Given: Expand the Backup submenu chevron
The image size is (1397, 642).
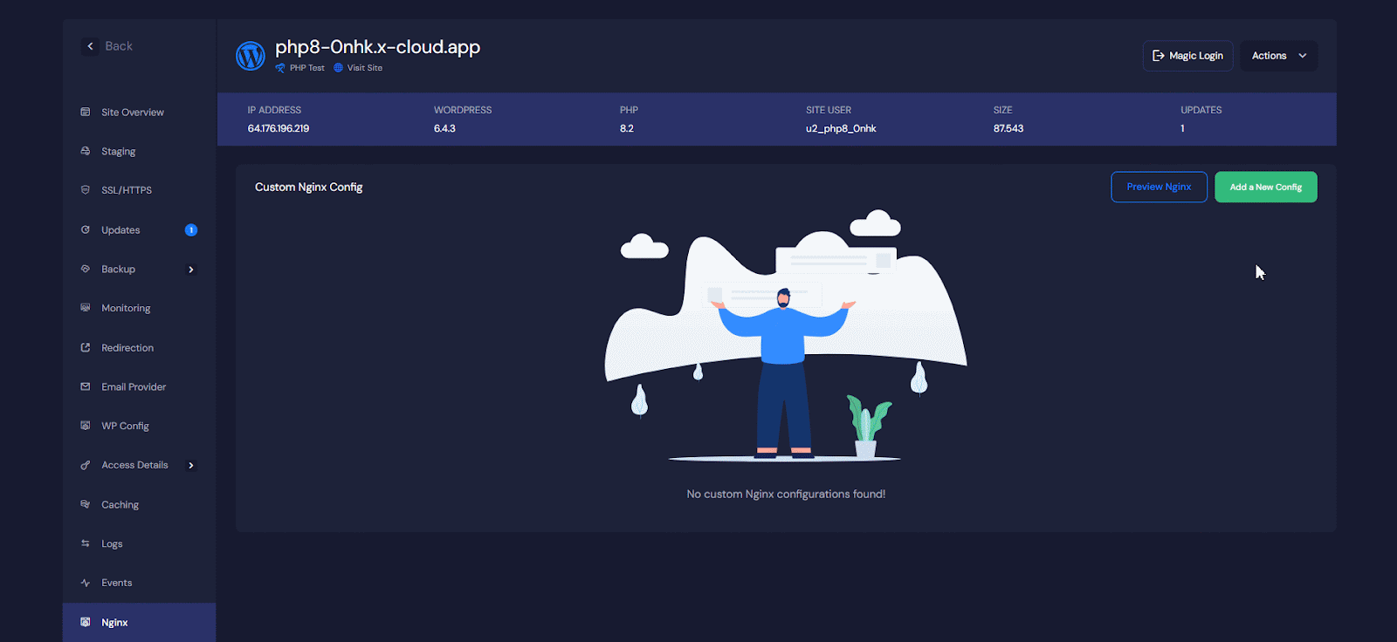Looking at the screenshot, I should [191, 270].
